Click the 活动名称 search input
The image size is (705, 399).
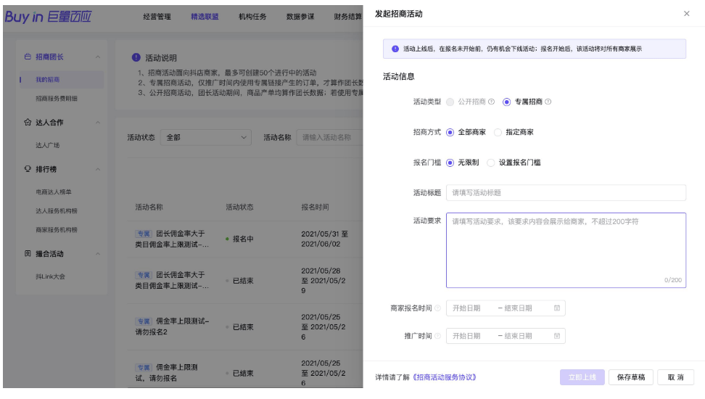pyautogui.click(x=329, y=137)
